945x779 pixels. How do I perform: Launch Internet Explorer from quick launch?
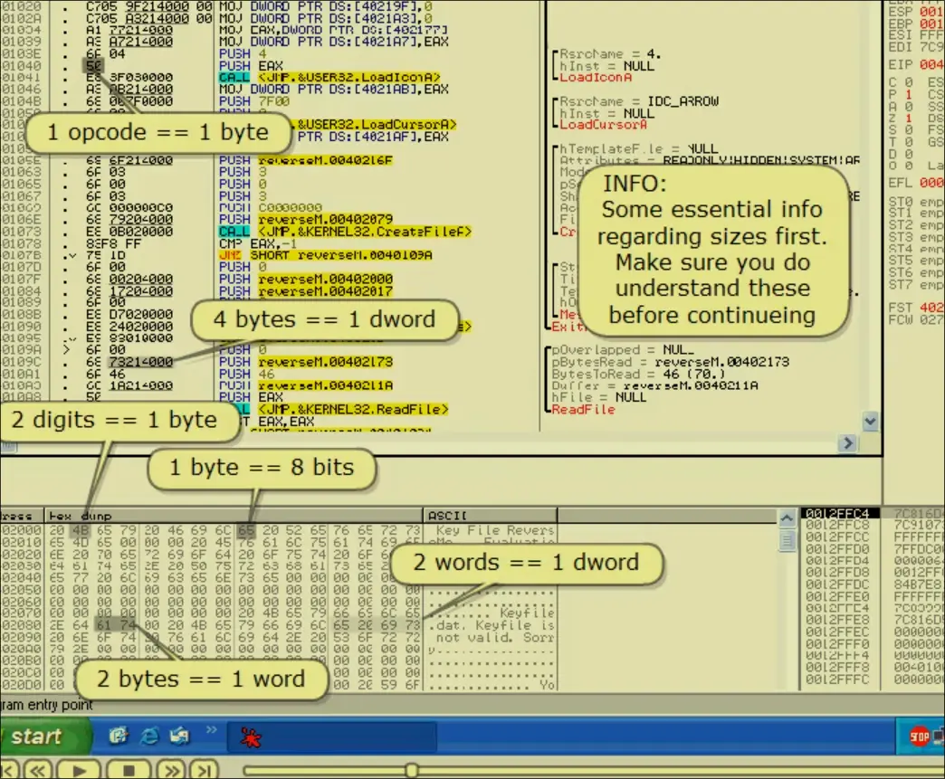pyautogui.click(x=149, y=736)
